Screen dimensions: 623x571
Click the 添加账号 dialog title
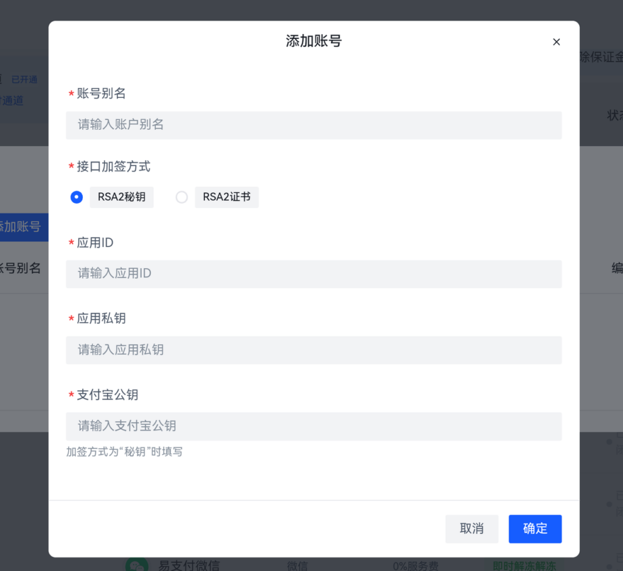(x=313, y=41)
